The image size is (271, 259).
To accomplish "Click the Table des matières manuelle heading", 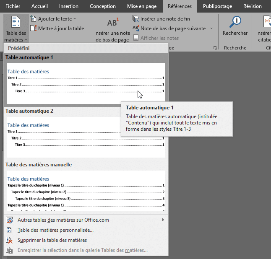I will [39, 165].
